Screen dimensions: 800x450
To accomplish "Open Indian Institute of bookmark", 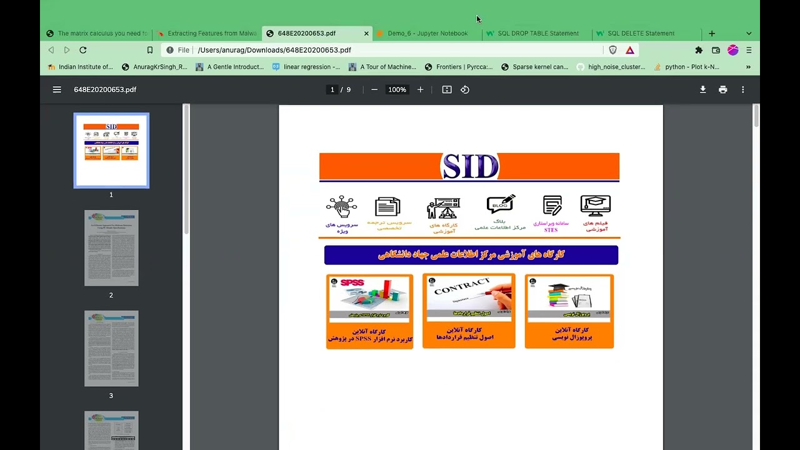I will point(80,67).
